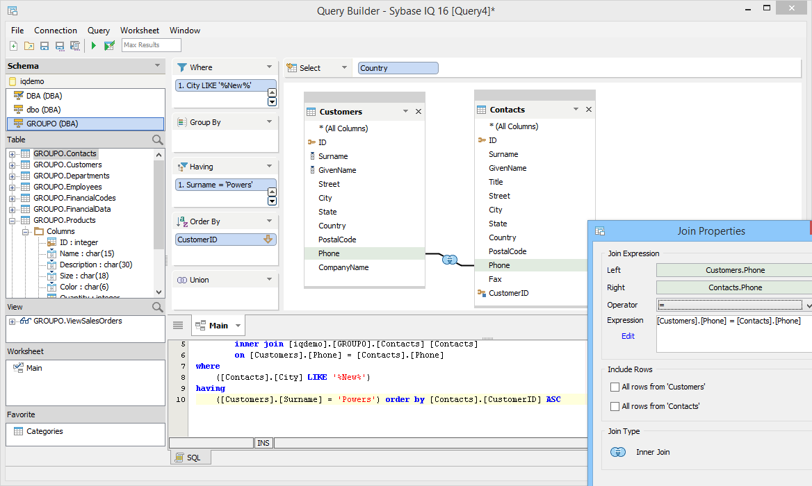Click the Having panel icon
The image size is (812, 486).
182,167
